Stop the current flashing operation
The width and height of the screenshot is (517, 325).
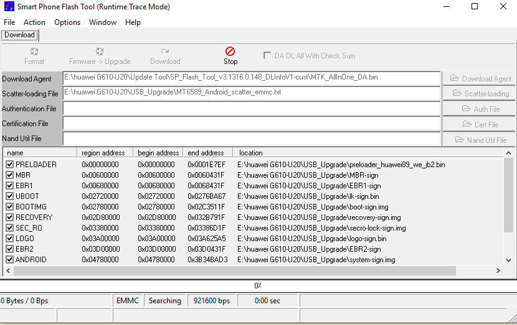tap(230, 56)
